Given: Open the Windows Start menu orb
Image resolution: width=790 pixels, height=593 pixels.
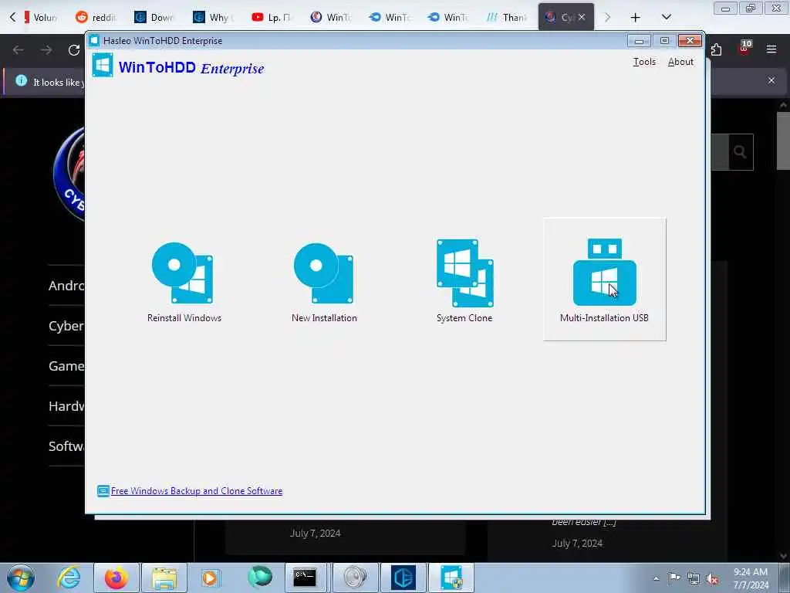Looking at the screenshot, I should pyautogui.click(x=21, y=578).
